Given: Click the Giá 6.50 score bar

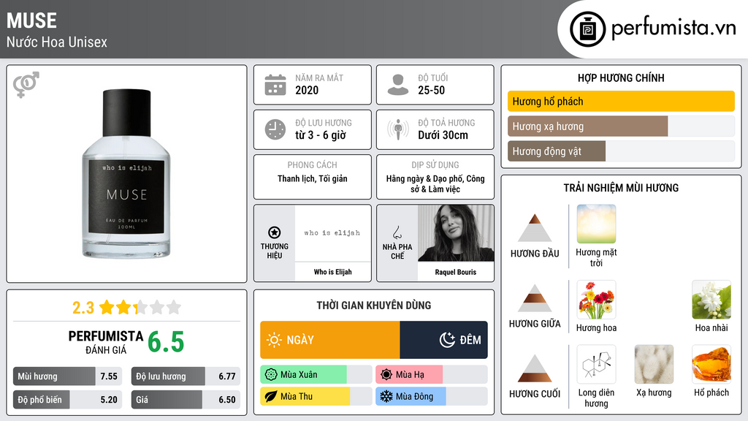Looking at the screenshot, I should (x=186, y=400).
